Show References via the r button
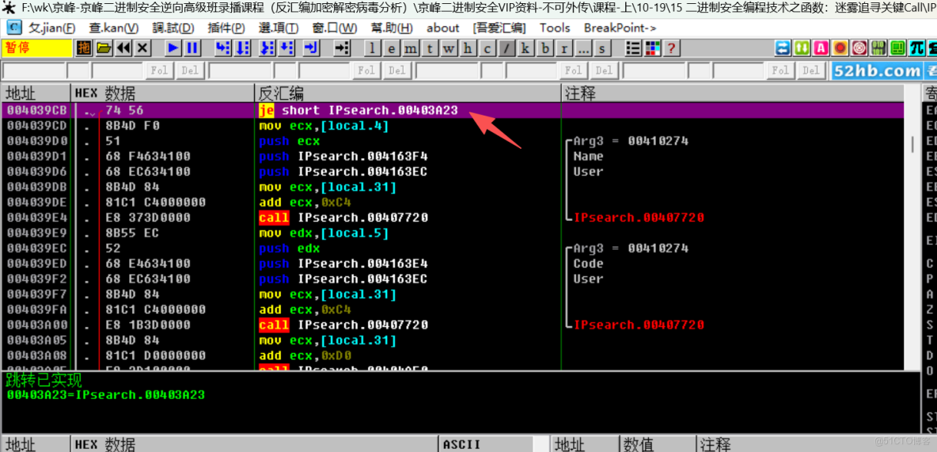The image size is (937, 452). tap(564, 48)
